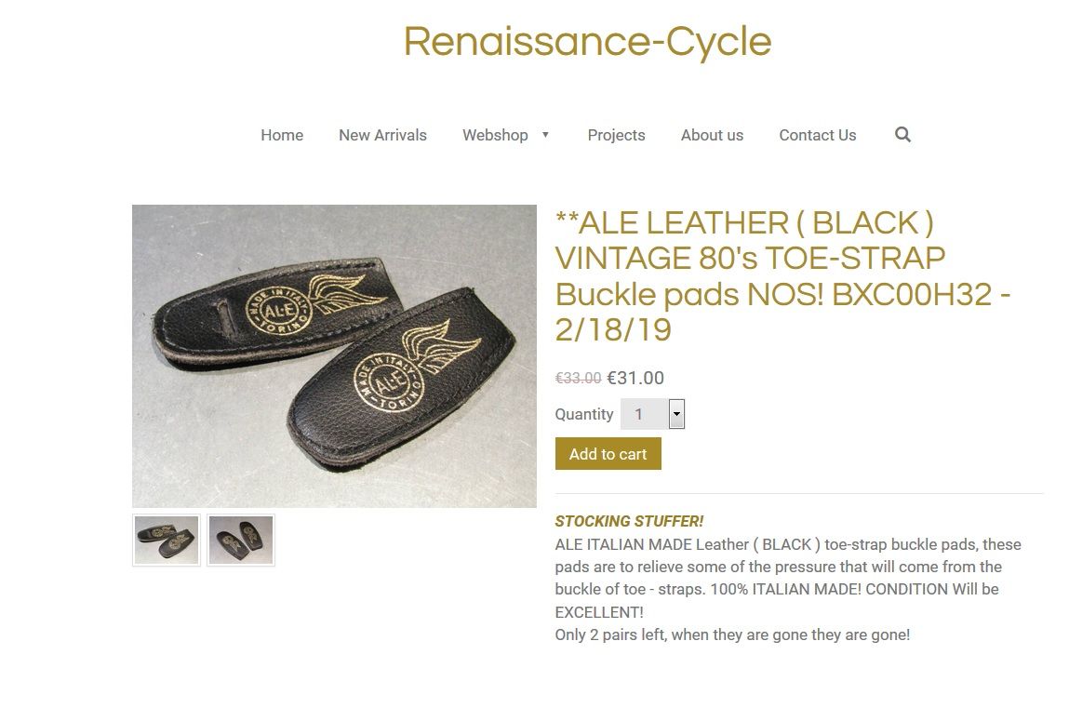Select Webshop in the navigation

495,135
